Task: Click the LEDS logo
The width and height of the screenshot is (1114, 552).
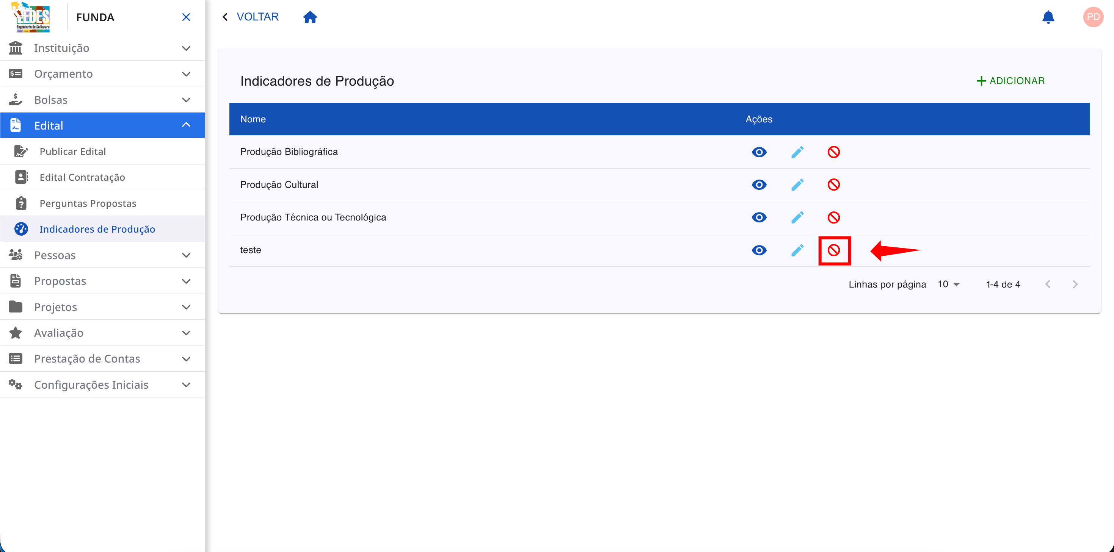Action: [31, 17]
